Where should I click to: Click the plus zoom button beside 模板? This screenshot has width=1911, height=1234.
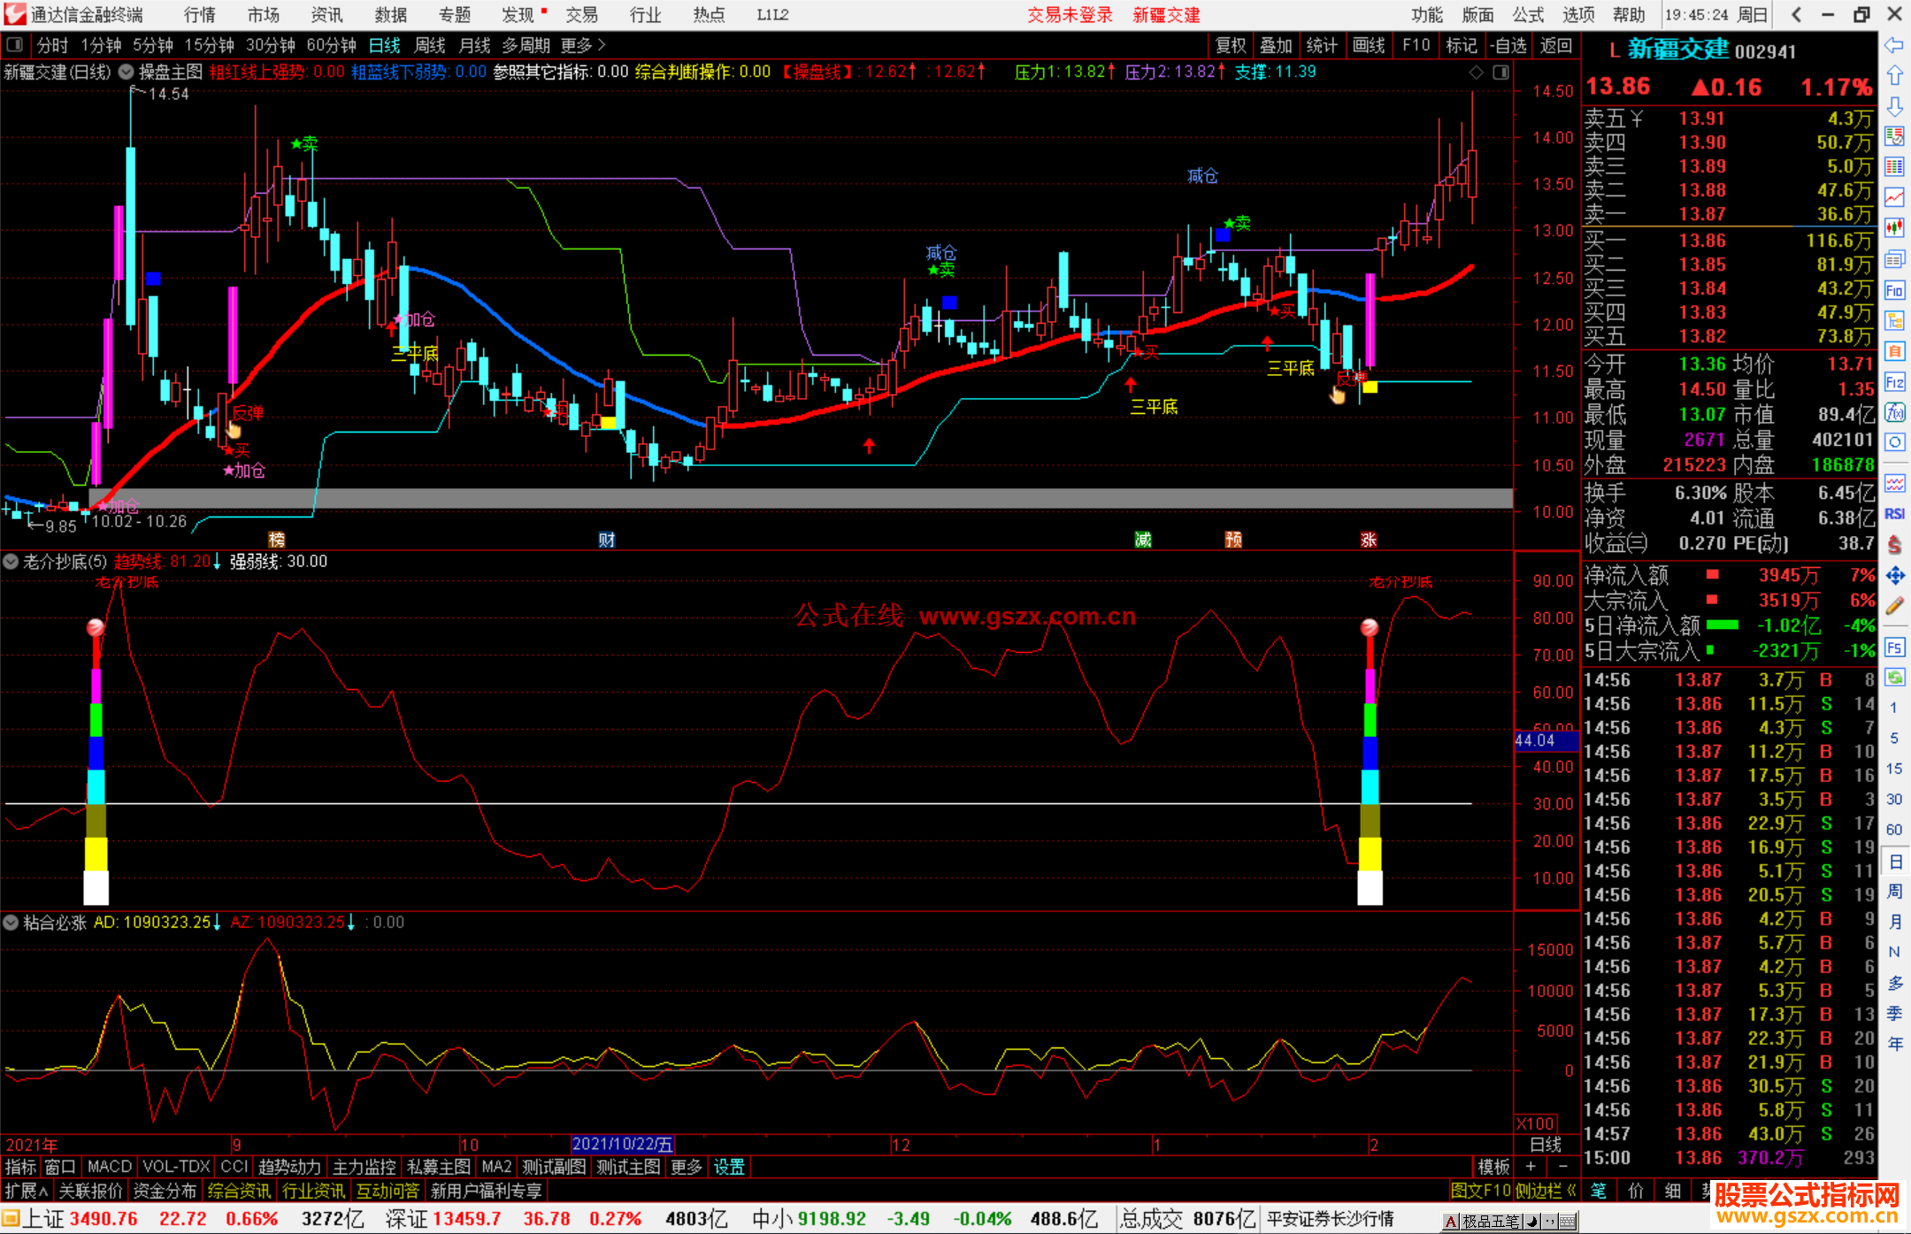click(x=1531, y=1167)
